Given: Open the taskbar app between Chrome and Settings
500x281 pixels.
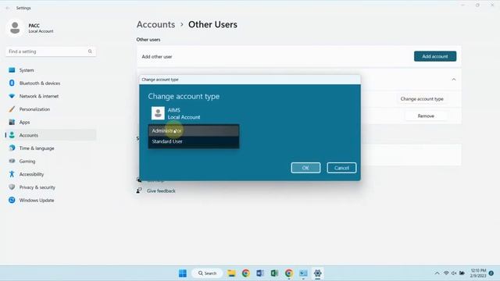Looking at the screenshot, I should point(303,273).
